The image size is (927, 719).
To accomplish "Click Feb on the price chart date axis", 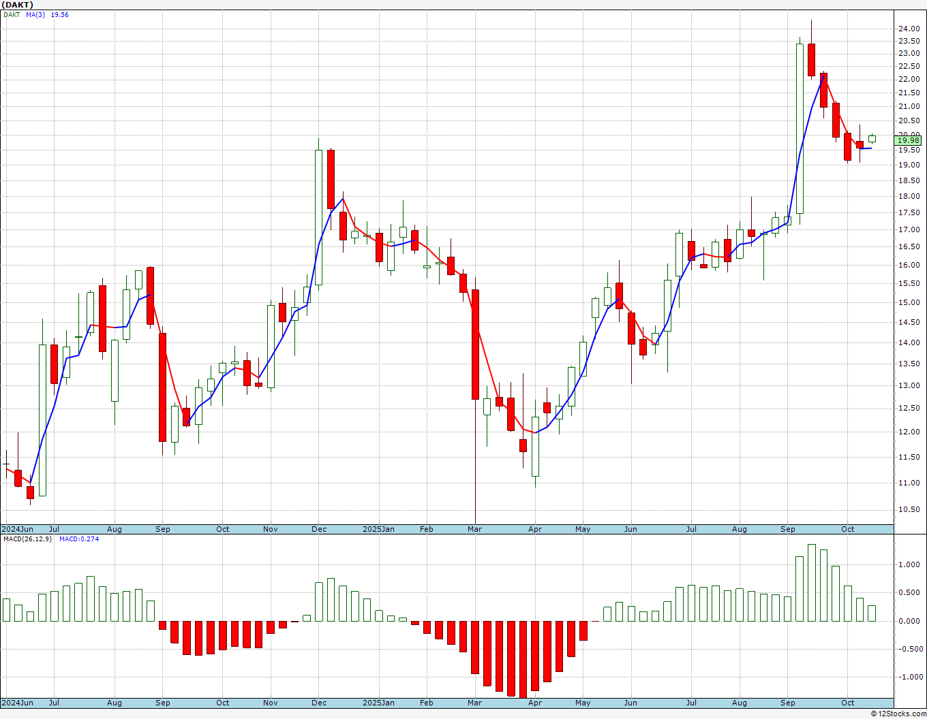I will tap(427, 529).
